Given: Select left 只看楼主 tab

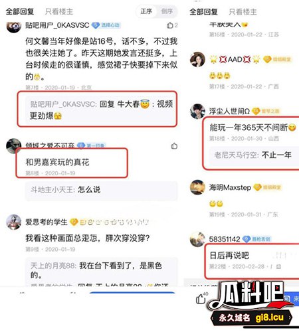Looking at the screenshot, I should 59,11.
